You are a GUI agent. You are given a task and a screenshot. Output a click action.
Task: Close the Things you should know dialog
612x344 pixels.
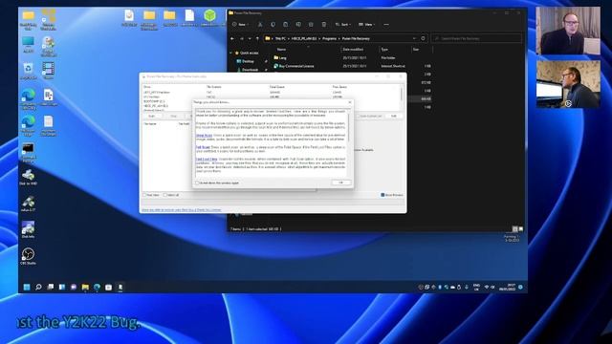click(x=350, y=102)
